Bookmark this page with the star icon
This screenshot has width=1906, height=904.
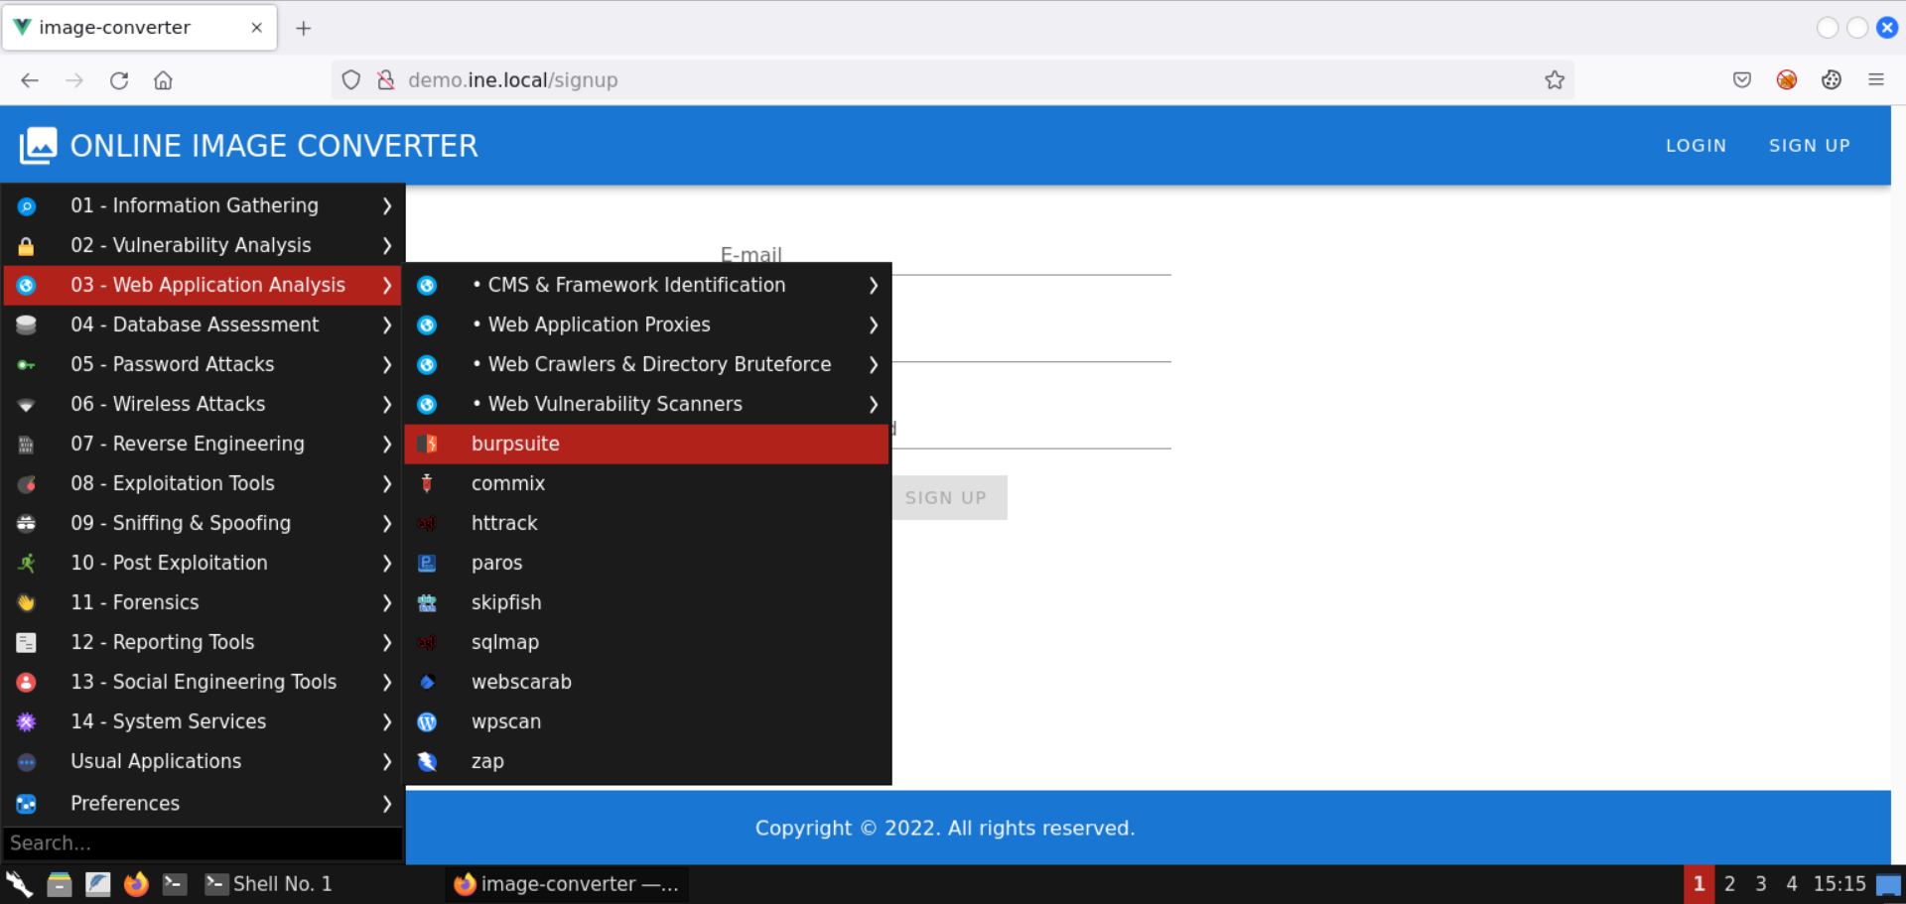point(1555,80)
